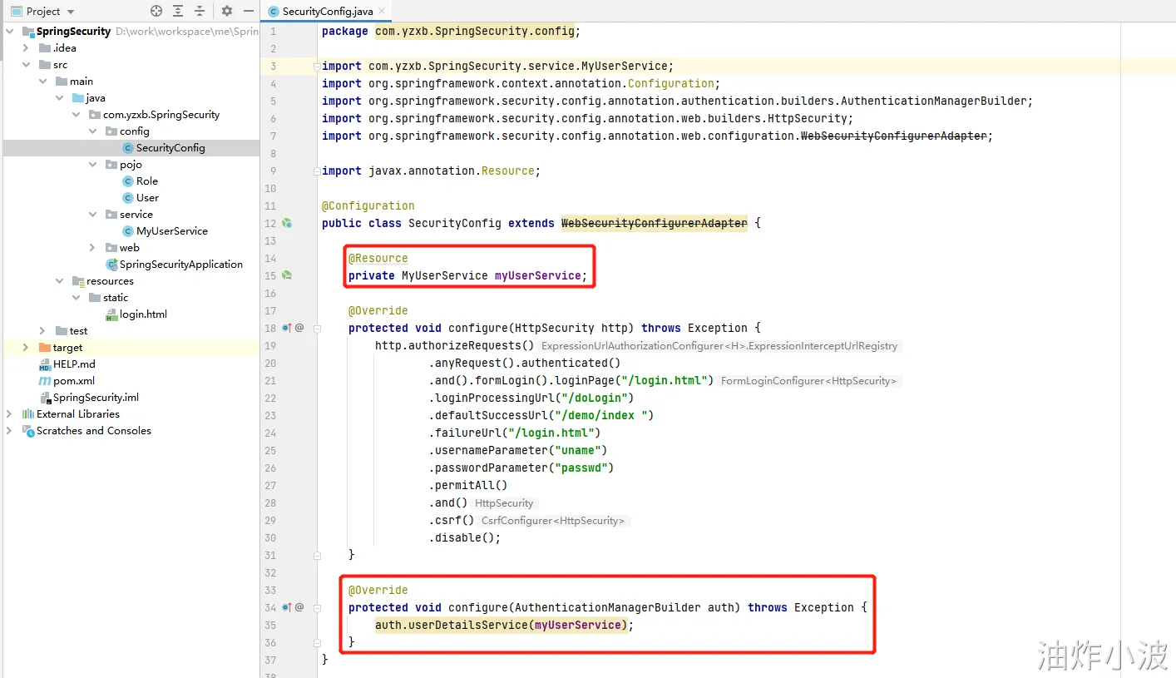This screenshot has width=1176, height=678.
Task: Click the class icon beside User
Action: coord(128,198)
